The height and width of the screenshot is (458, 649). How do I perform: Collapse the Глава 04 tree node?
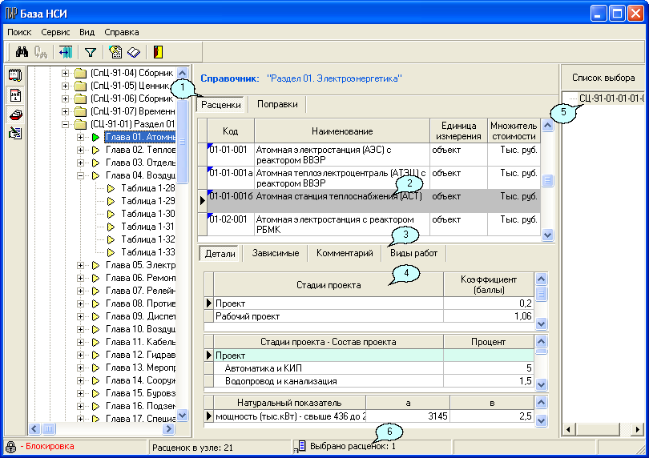pos(80,175)
